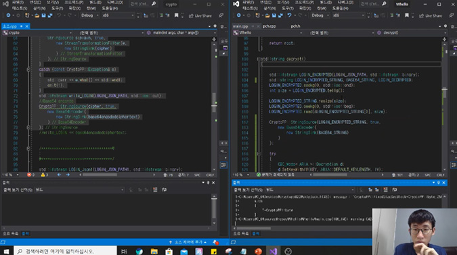This screenshot has width=457, height=255.
Task: Click the Windows taskbar search box
Action: click(65, 251)
